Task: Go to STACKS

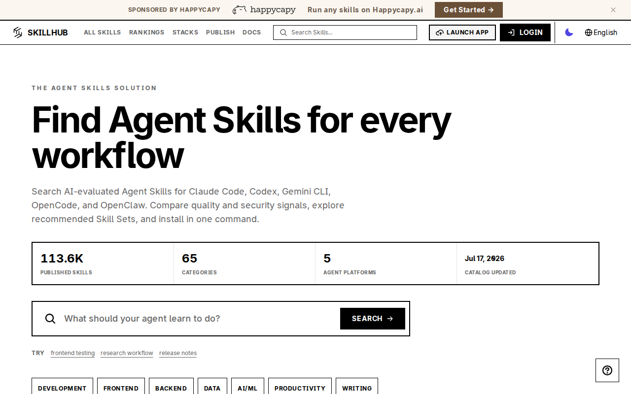Action: (x=185, y=33)
